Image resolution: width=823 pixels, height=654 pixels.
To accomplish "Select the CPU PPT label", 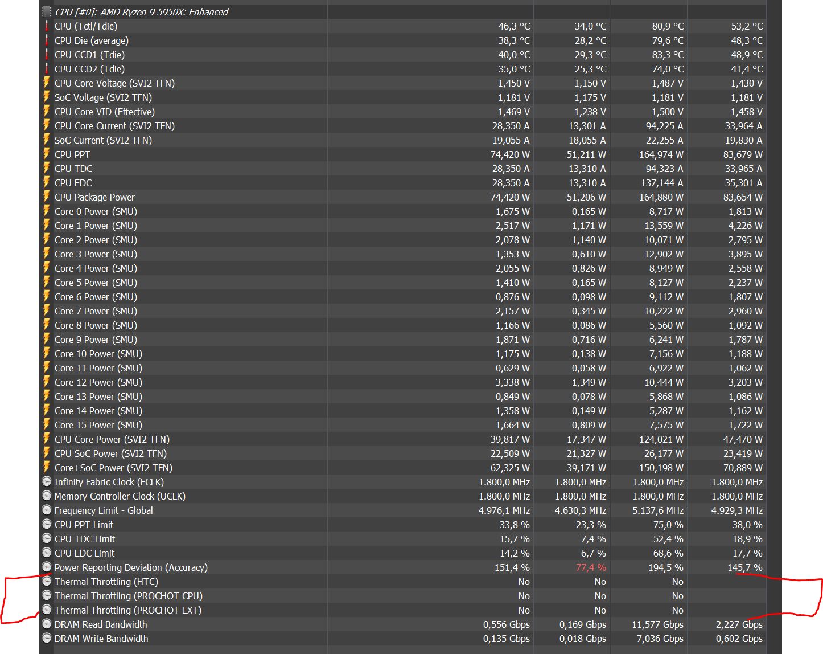I will click(x=72, y=154).
